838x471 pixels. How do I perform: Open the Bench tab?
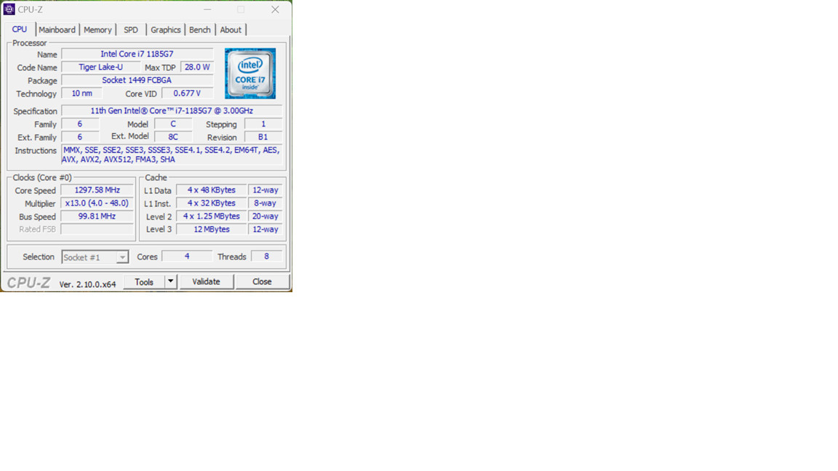pyautogui.click(x=200, y=30)
